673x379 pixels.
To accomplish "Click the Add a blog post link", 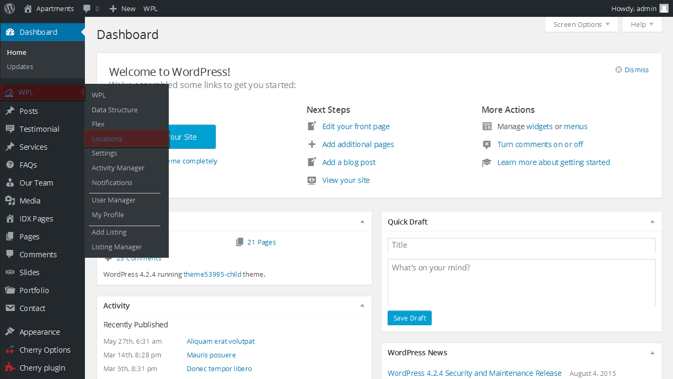I will [x=349, y=162].
